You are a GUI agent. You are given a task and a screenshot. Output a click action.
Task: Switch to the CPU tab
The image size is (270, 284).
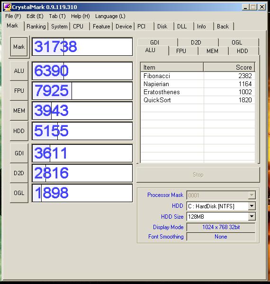80,27
